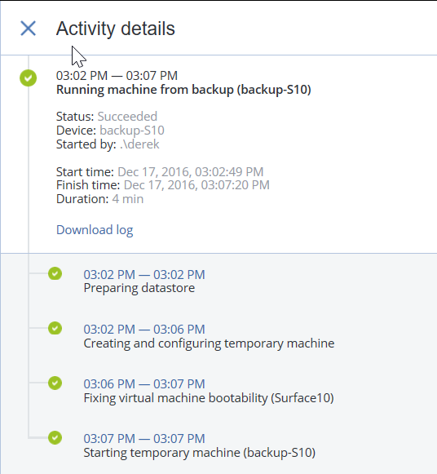The width and height of the screenshot is (437, 474).
Task: Click the Succeeded status value
Action: [x=127, y=117]
